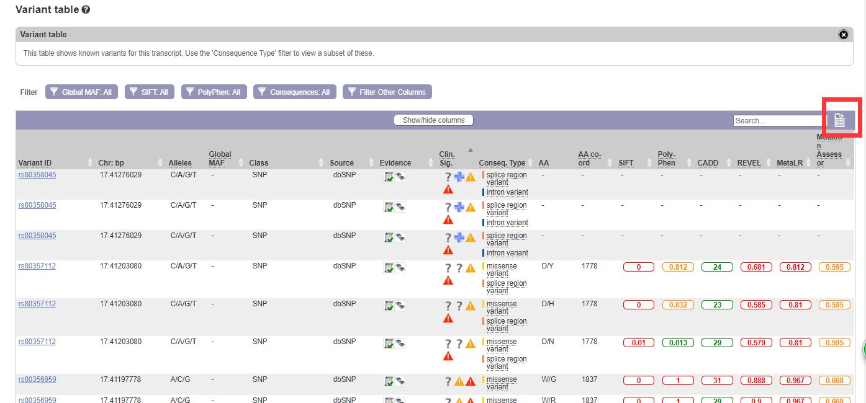Click phenotype eye evidence icon in D/N row
866x403 pixels.
(400, 343)
